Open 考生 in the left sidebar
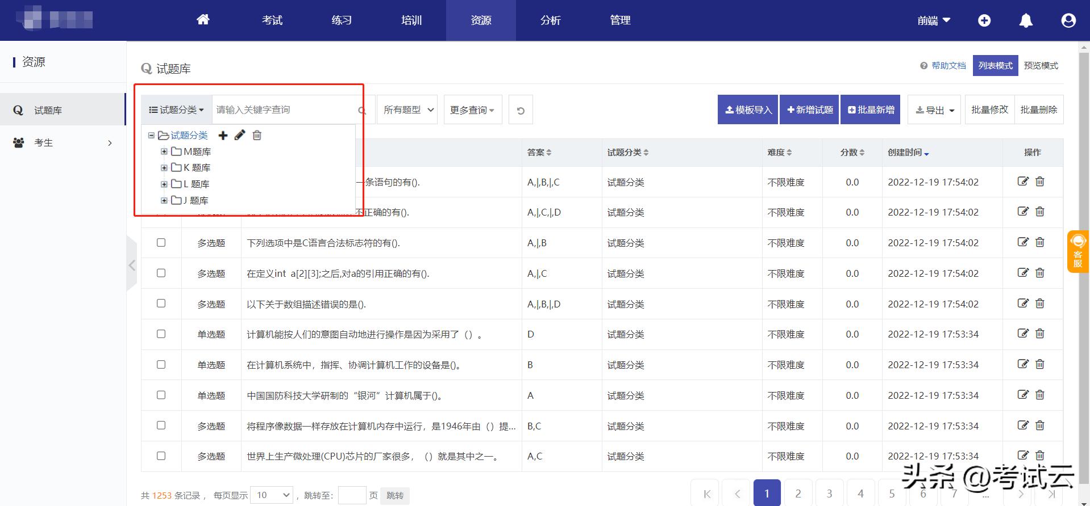Image resolution: width=1090 pixels, height=506 pixels. [x=63, y=142]
